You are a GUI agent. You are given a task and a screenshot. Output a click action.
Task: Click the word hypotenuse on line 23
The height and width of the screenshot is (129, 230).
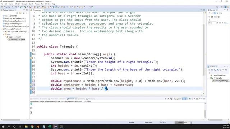click(72, 81)
